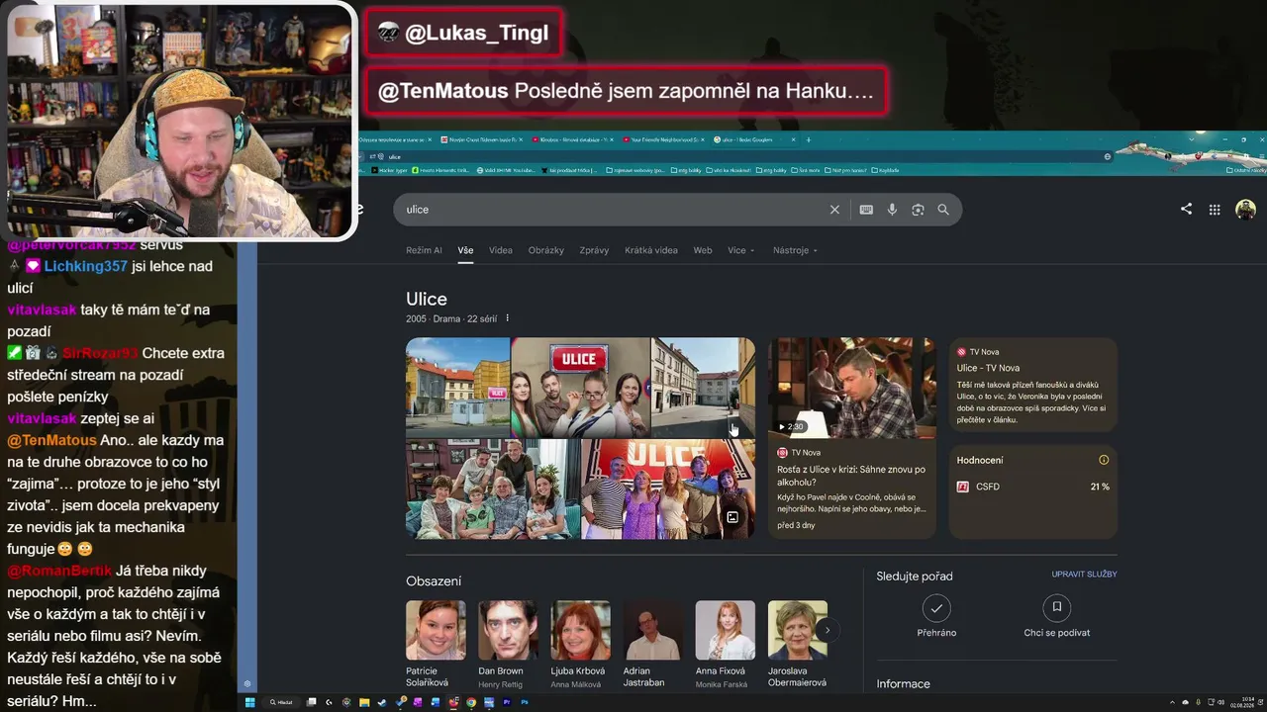The height and width of the screenshot is (712, 1267).
Task: Open the Google account avatar menu
Action: point(1245,210)
